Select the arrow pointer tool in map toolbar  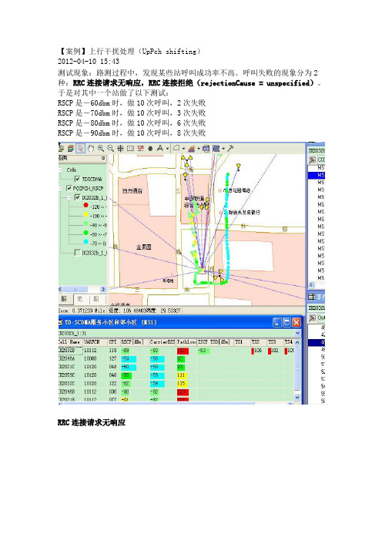pyautogui.click(x=81, y=149)
